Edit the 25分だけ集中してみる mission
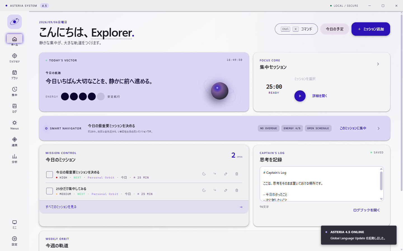This screenshot has width=403, height=251. click(226, 190)
